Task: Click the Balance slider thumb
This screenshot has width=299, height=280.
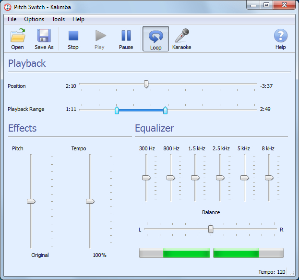Action: [x=211, y=230]
